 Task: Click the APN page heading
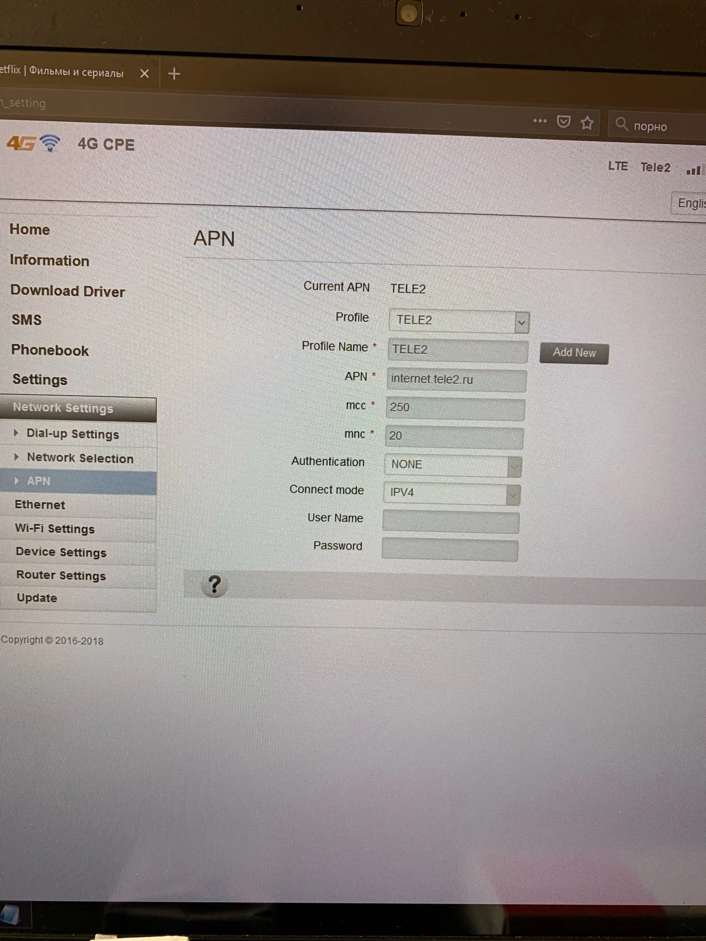pyautogui.click(x=214, y=239)
